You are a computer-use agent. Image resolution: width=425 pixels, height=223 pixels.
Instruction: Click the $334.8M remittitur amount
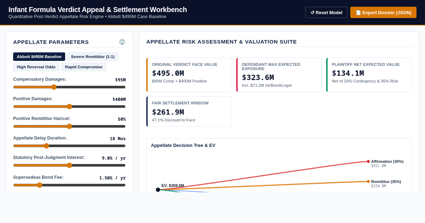click(x=379, y=186)
